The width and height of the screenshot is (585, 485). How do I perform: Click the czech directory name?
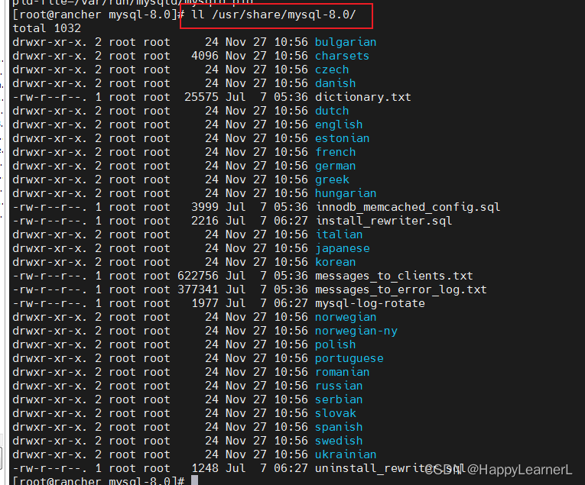click(x=332, y=70)
